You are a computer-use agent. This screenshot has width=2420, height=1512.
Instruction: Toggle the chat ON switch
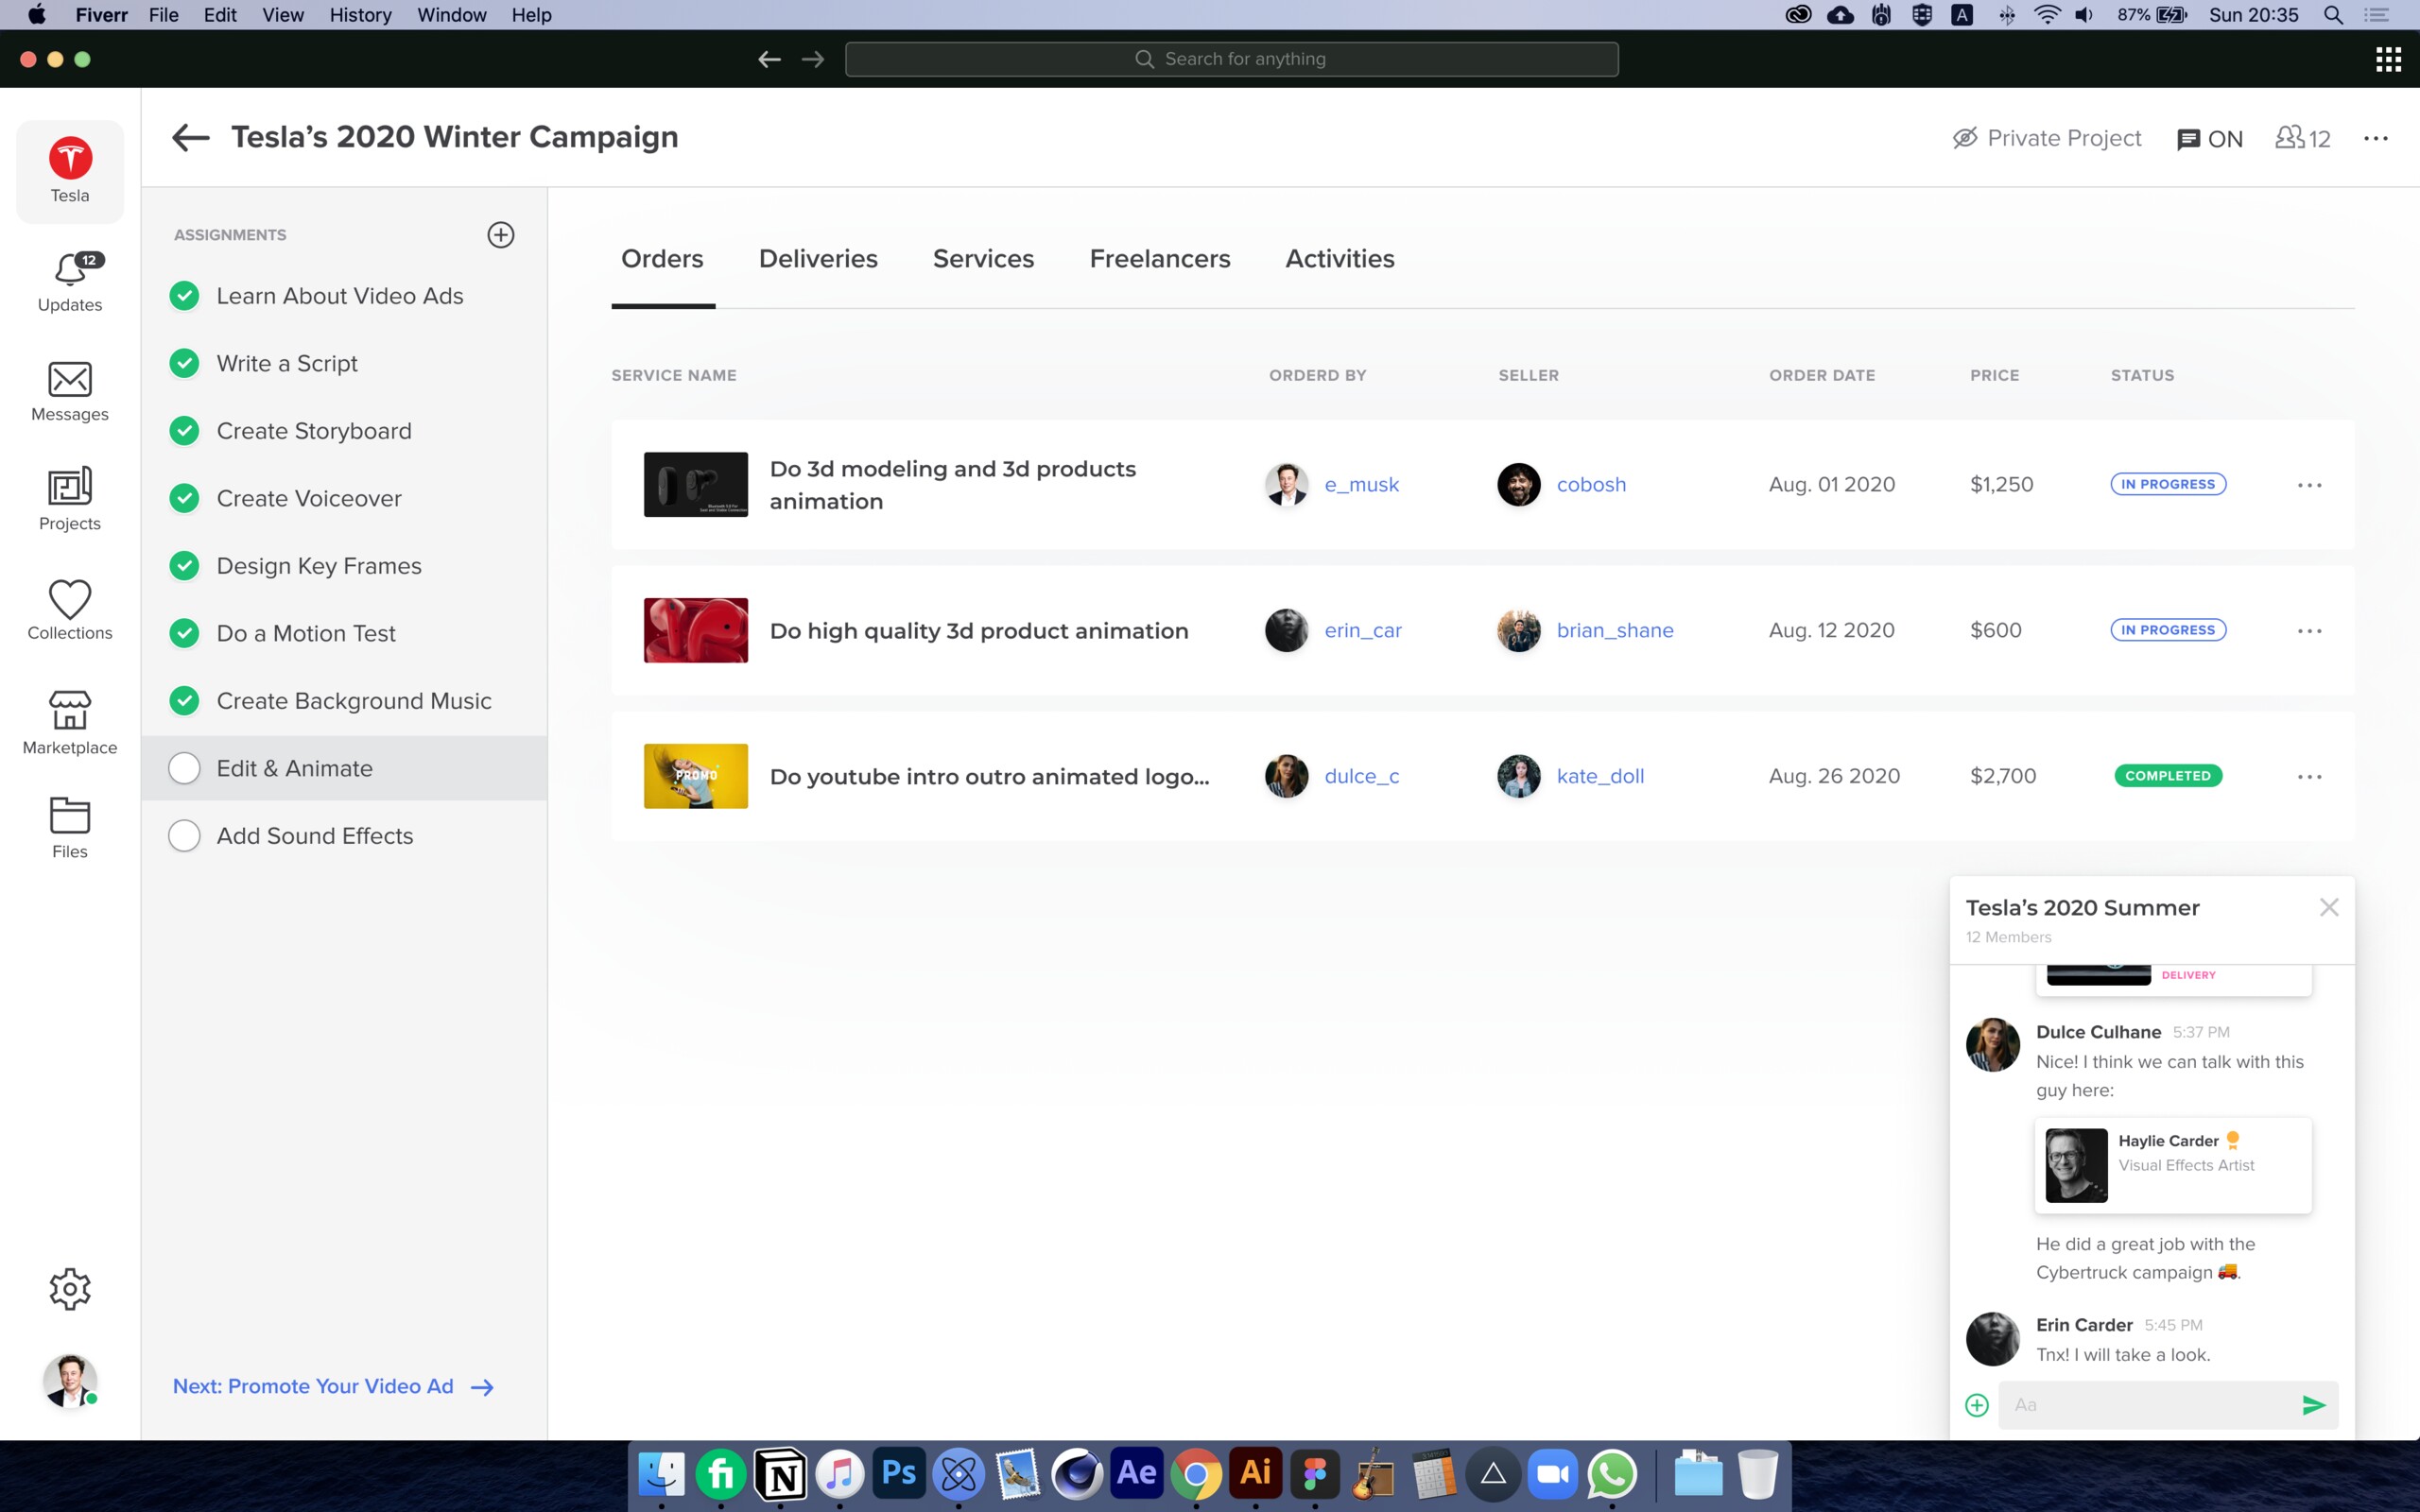point(2209,139)
